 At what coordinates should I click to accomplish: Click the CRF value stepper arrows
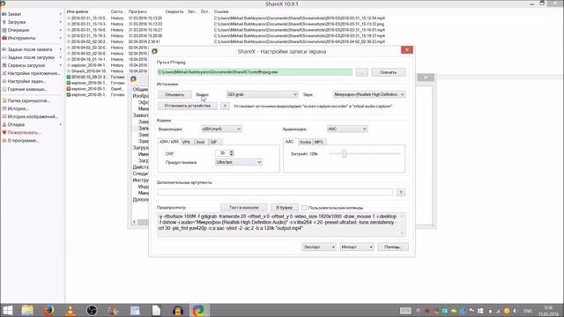pyautogui.click(x=231, y=153)
